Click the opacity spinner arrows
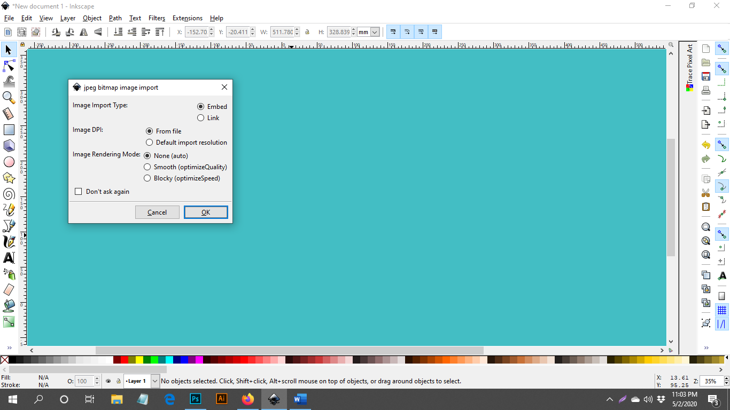 click(x=97, y=381)
